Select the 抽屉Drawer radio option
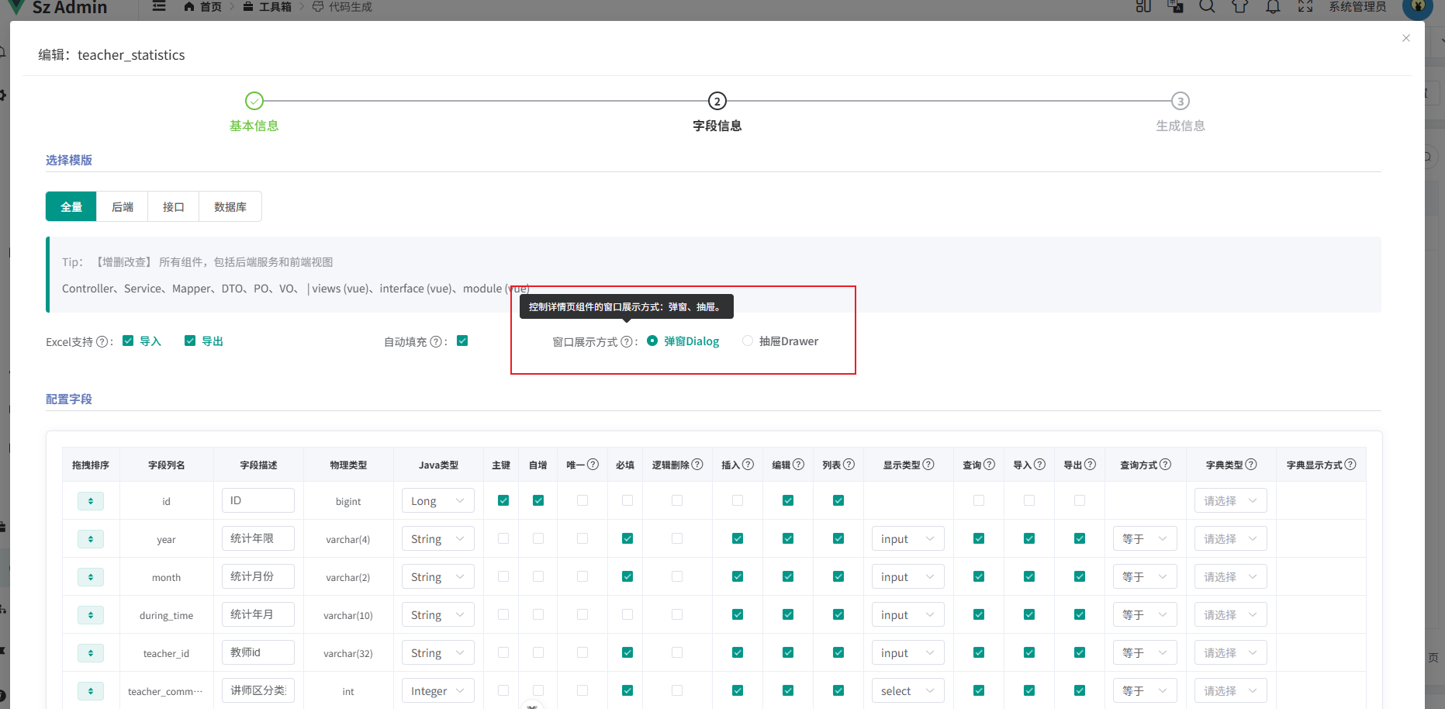Viewport: 1445px width, 709px height. [x=748, y=341]
